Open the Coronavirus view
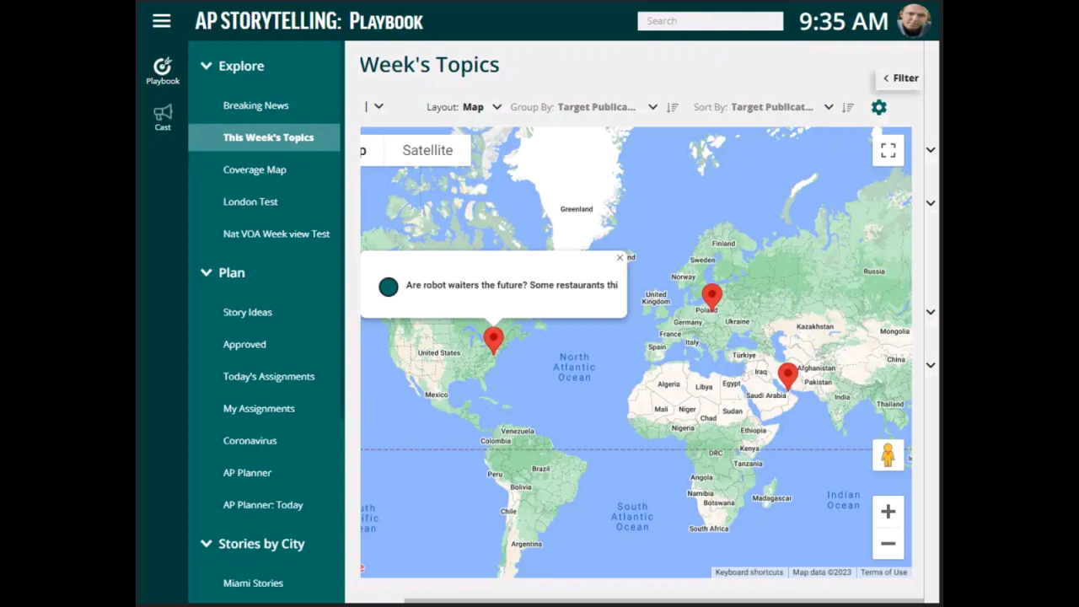 tap(250, 440)
